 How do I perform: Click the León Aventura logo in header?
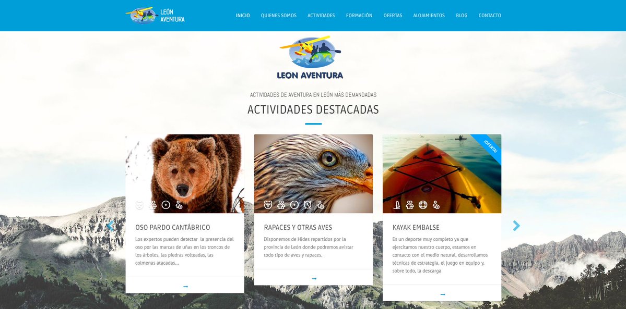point(155,16)
